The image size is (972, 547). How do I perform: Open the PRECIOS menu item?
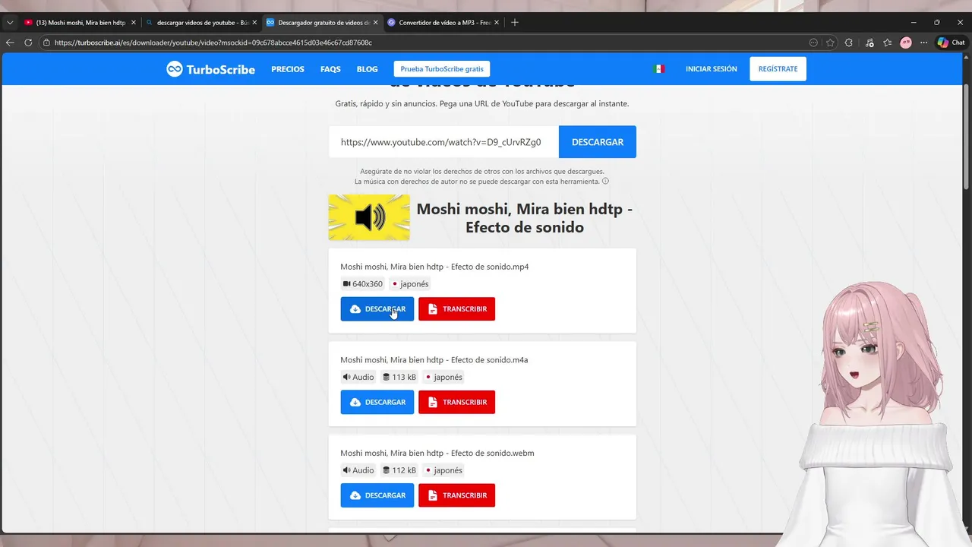pos(288,69)
